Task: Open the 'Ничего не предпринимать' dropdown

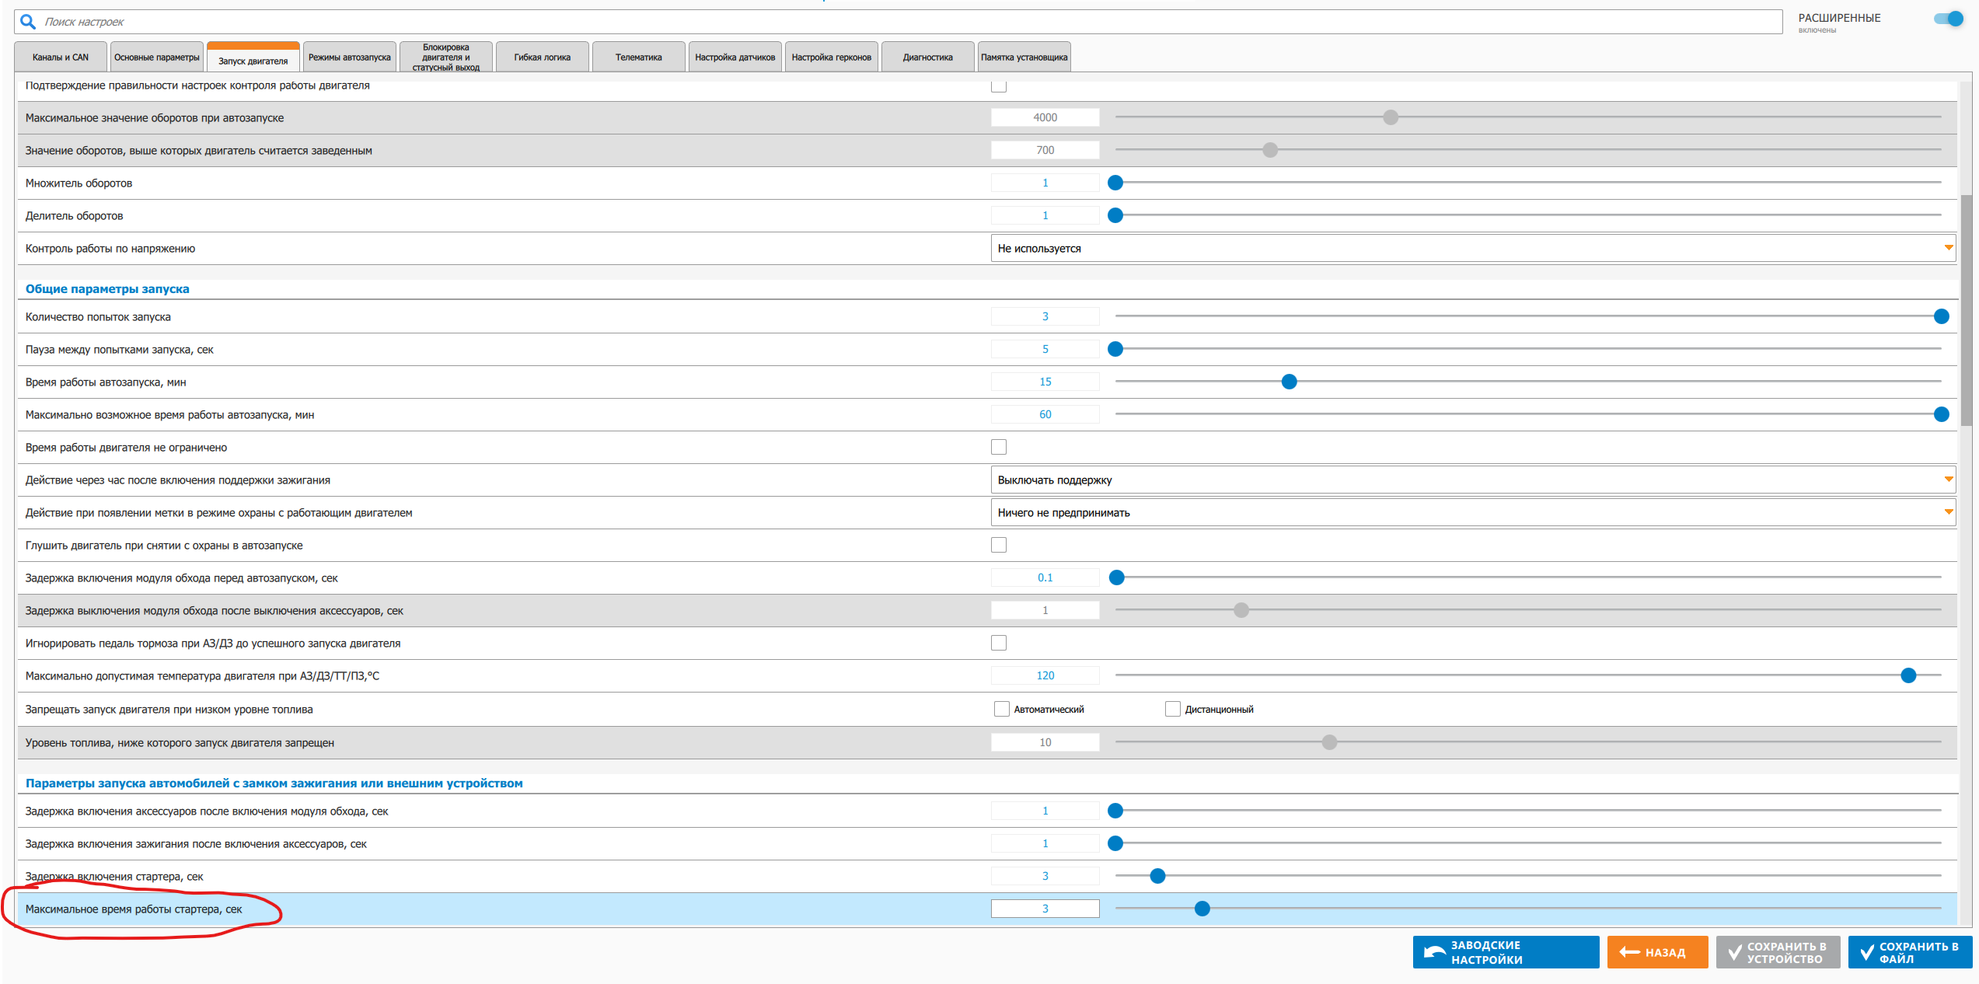Action: click(1473, 512)
